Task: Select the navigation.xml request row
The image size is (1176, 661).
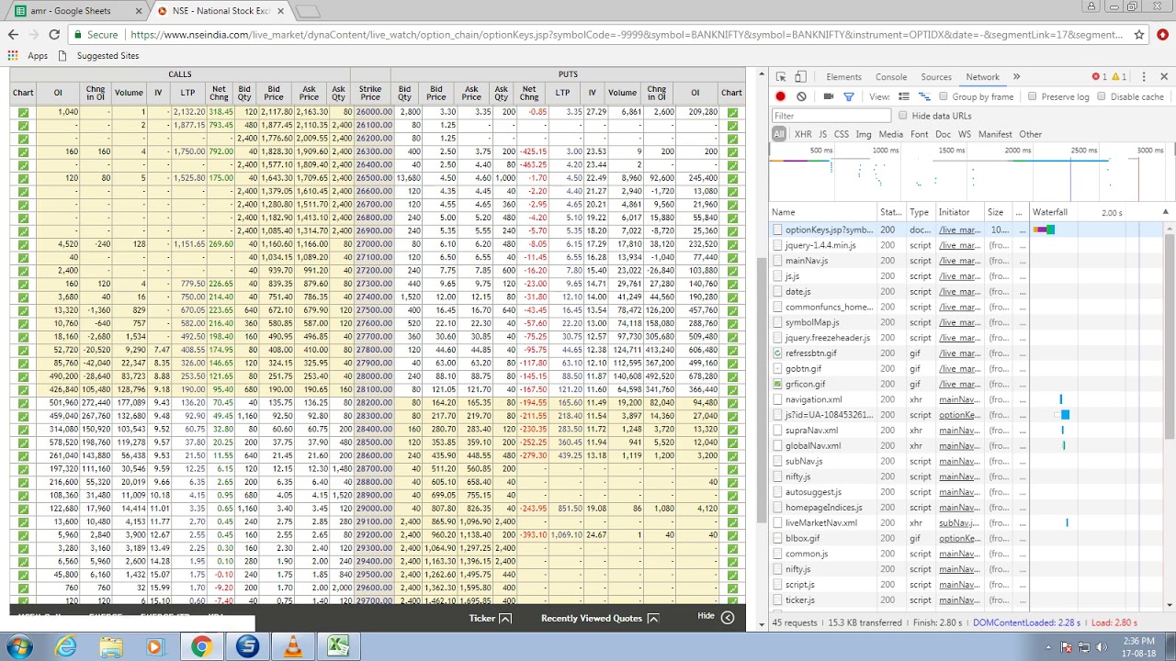Action: (968, 399)
